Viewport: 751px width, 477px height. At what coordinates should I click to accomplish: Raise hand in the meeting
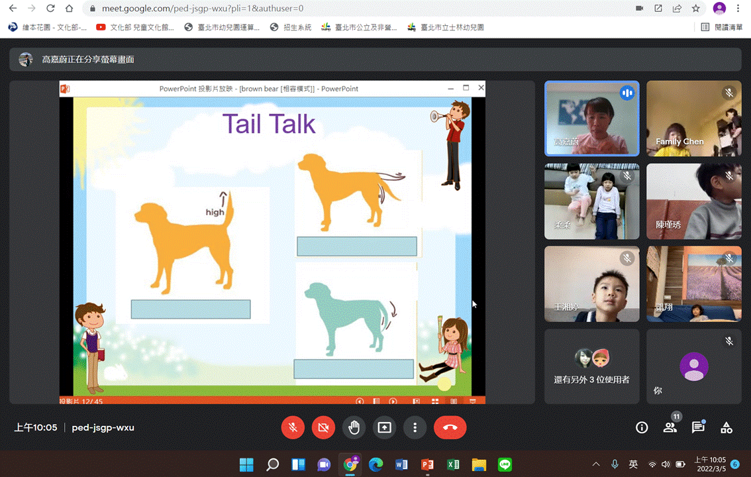click(354, 428)
